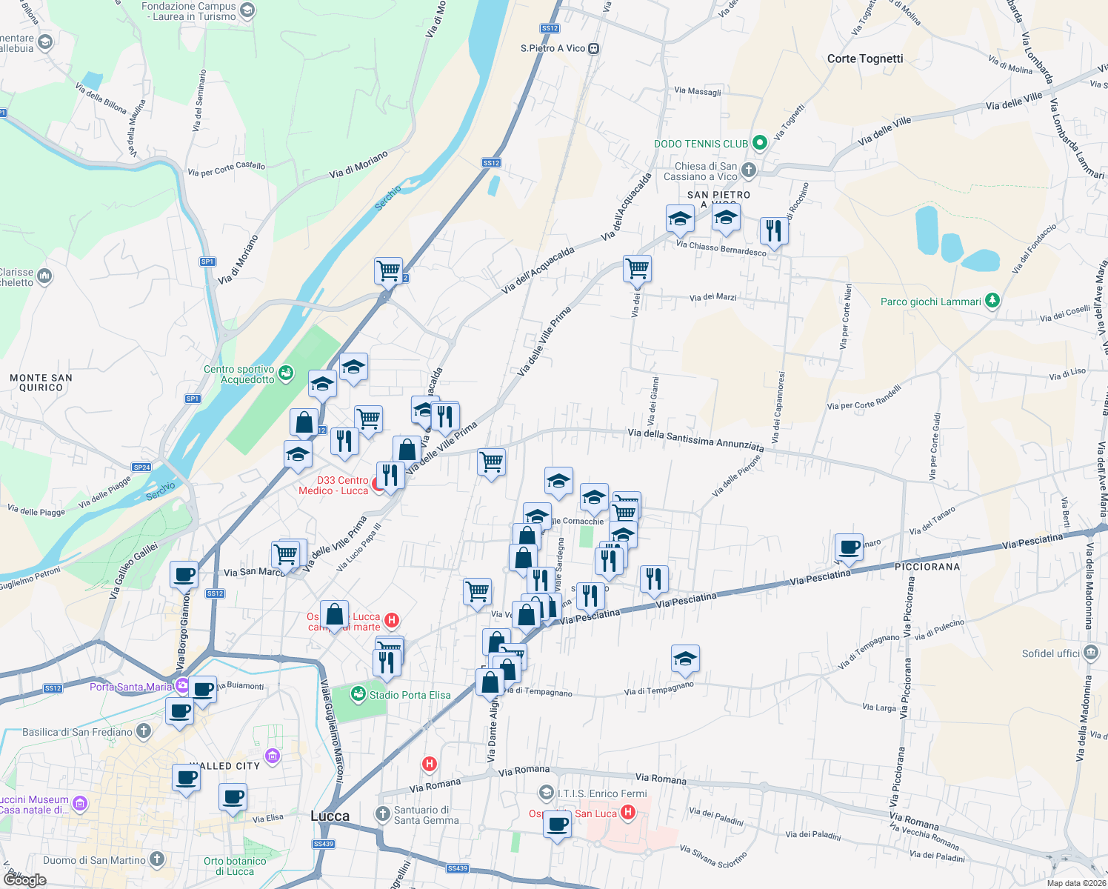The width and height of the screenshot is (1108, 889).
Task: Click the metro station icon at Porta Santa Maria
Action: pyautogui.click(x=181, y=686)
